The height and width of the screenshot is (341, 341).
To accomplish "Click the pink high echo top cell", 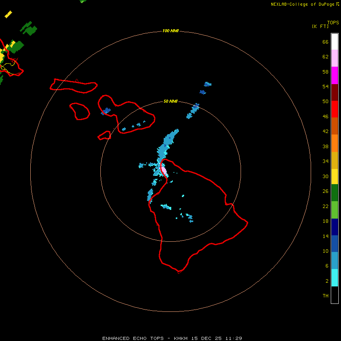I will [x=163, y=170].
